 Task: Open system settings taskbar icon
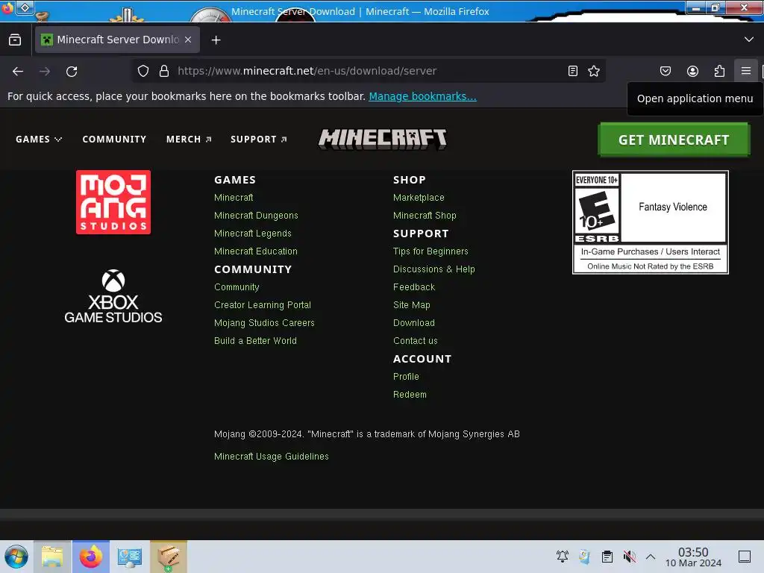point(130,557)
